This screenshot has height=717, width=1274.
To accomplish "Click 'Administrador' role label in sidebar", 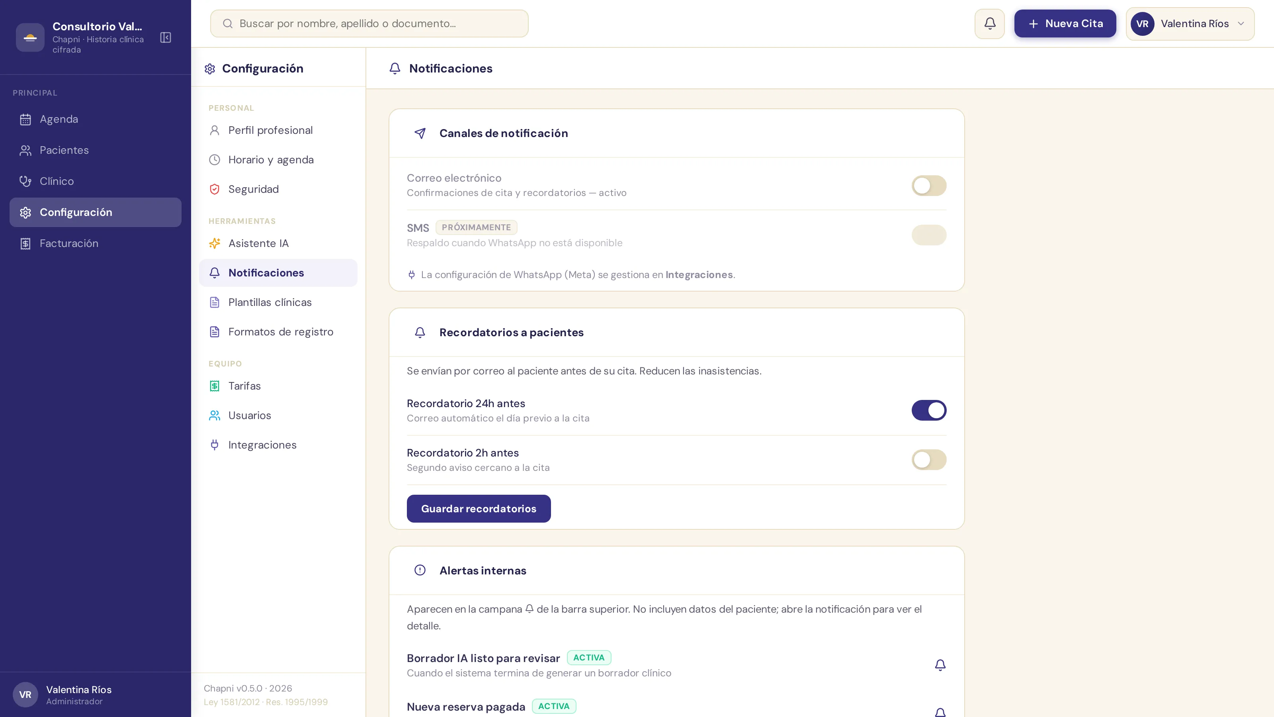I will tap(74, 701).
